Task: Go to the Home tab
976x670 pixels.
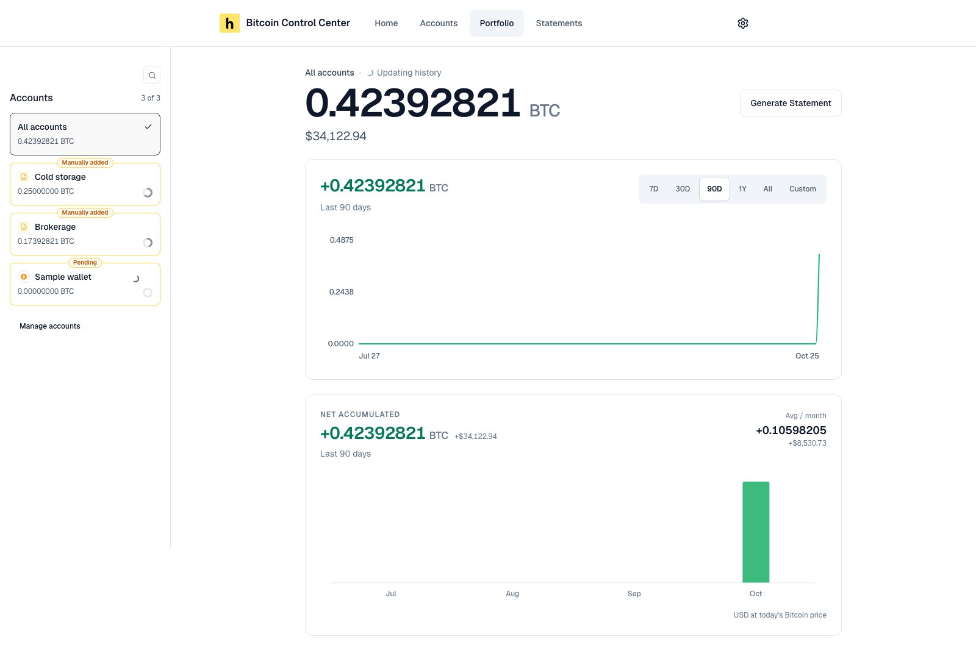Action: click(x=386, y=23)
